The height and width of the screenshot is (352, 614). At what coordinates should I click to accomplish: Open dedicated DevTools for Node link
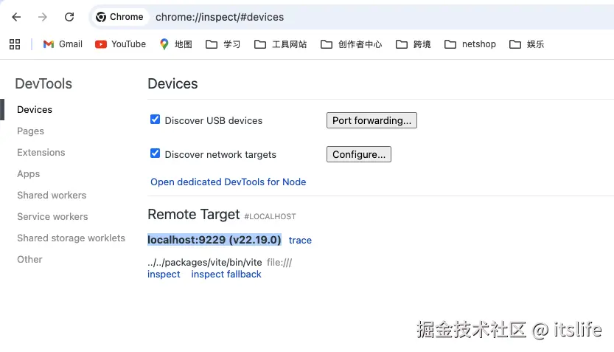[x=228, y=182]
